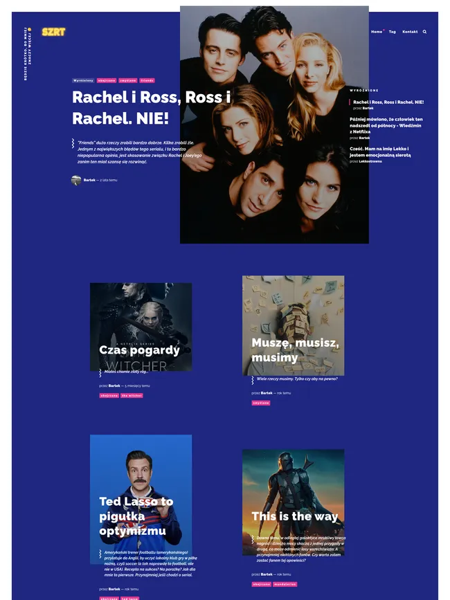Image resolution: width=450 pixels, height=600 pixels.
Task: Select the the witcher tag
Action: tap(132, 396)
